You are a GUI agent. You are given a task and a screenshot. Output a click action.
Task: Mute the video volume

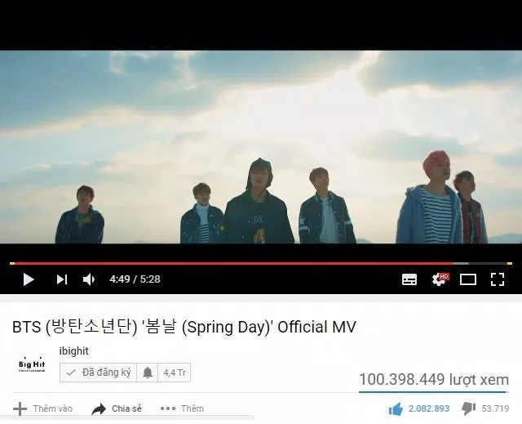tap(89, 279)
